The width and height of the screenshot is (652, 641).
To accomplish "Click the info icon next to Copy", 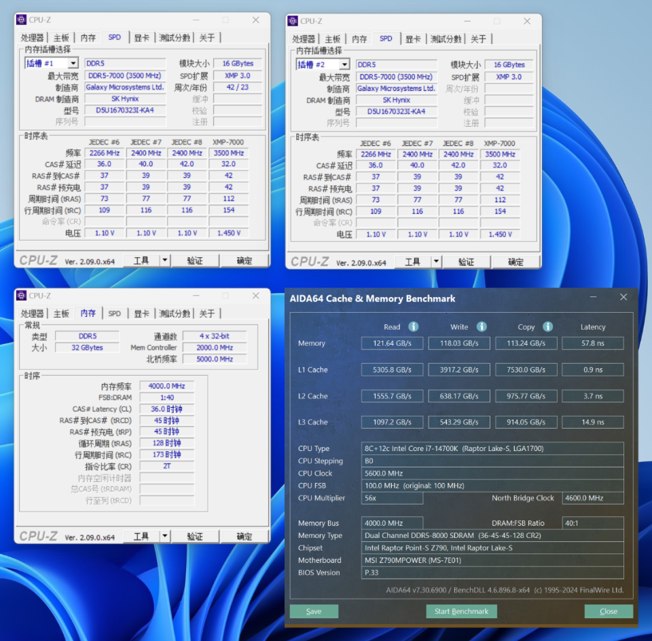I will [x=548, y=327].
